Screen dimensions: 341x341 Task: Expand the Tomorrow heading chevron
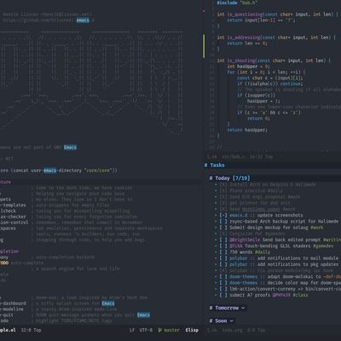tap(243, 308)
